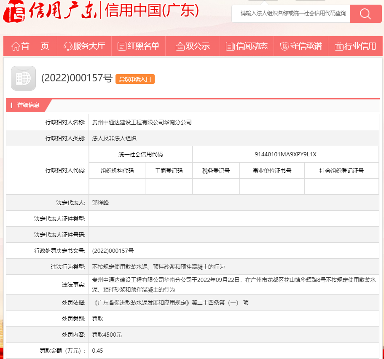This screenshot has width=384, height=359.
Task: Click the home icon on 首页 menu
Action: pos(15,46)
